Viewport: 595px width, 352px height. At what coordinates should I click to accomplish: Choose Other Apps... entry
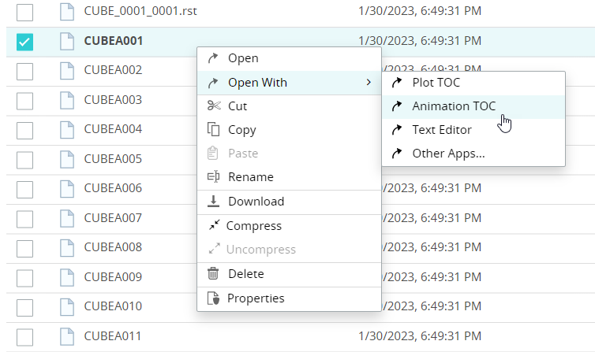click(448, 154)
